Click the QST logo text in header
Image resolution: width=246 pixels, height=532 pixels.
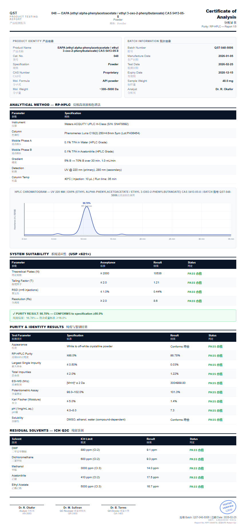pos(13,13)
